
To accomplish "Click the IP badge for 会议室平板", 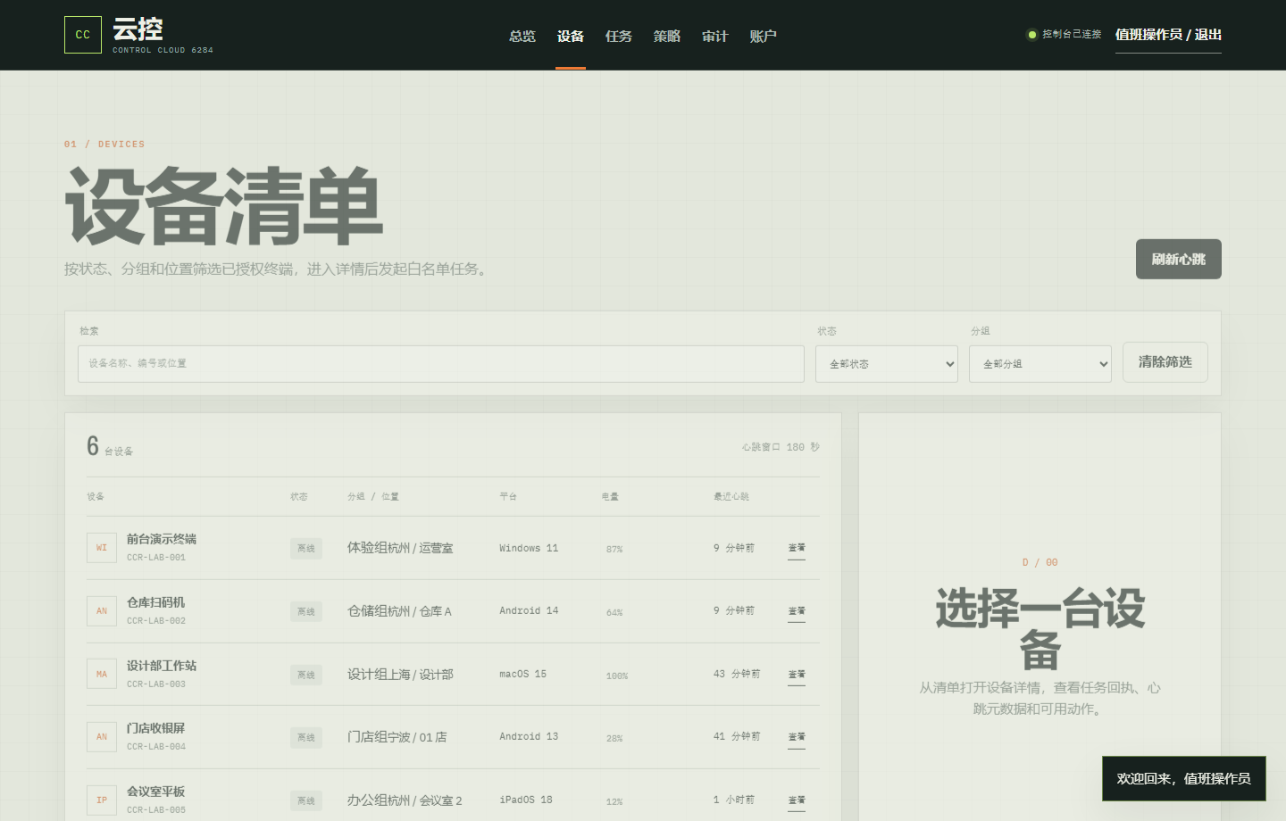I will (102, 800).
